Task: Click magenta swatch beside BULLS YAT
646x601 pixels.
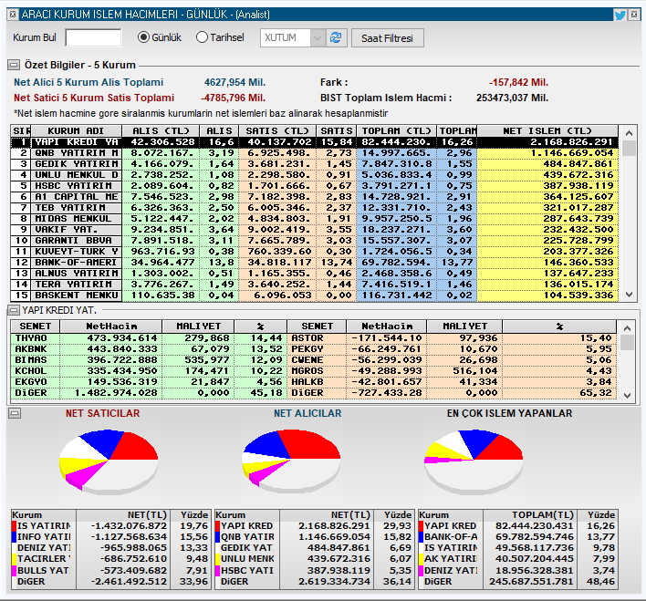Action: (15, 571)
